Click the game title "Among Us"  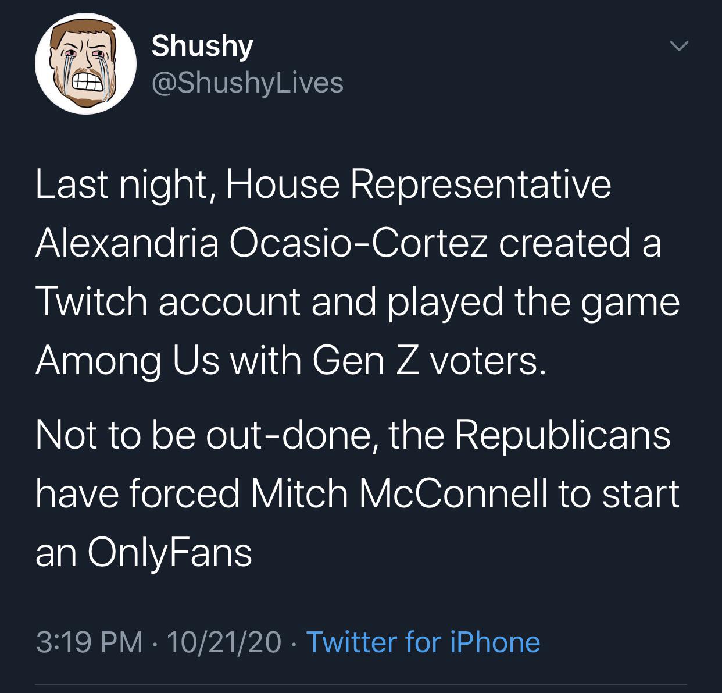(x=127, y=361)
